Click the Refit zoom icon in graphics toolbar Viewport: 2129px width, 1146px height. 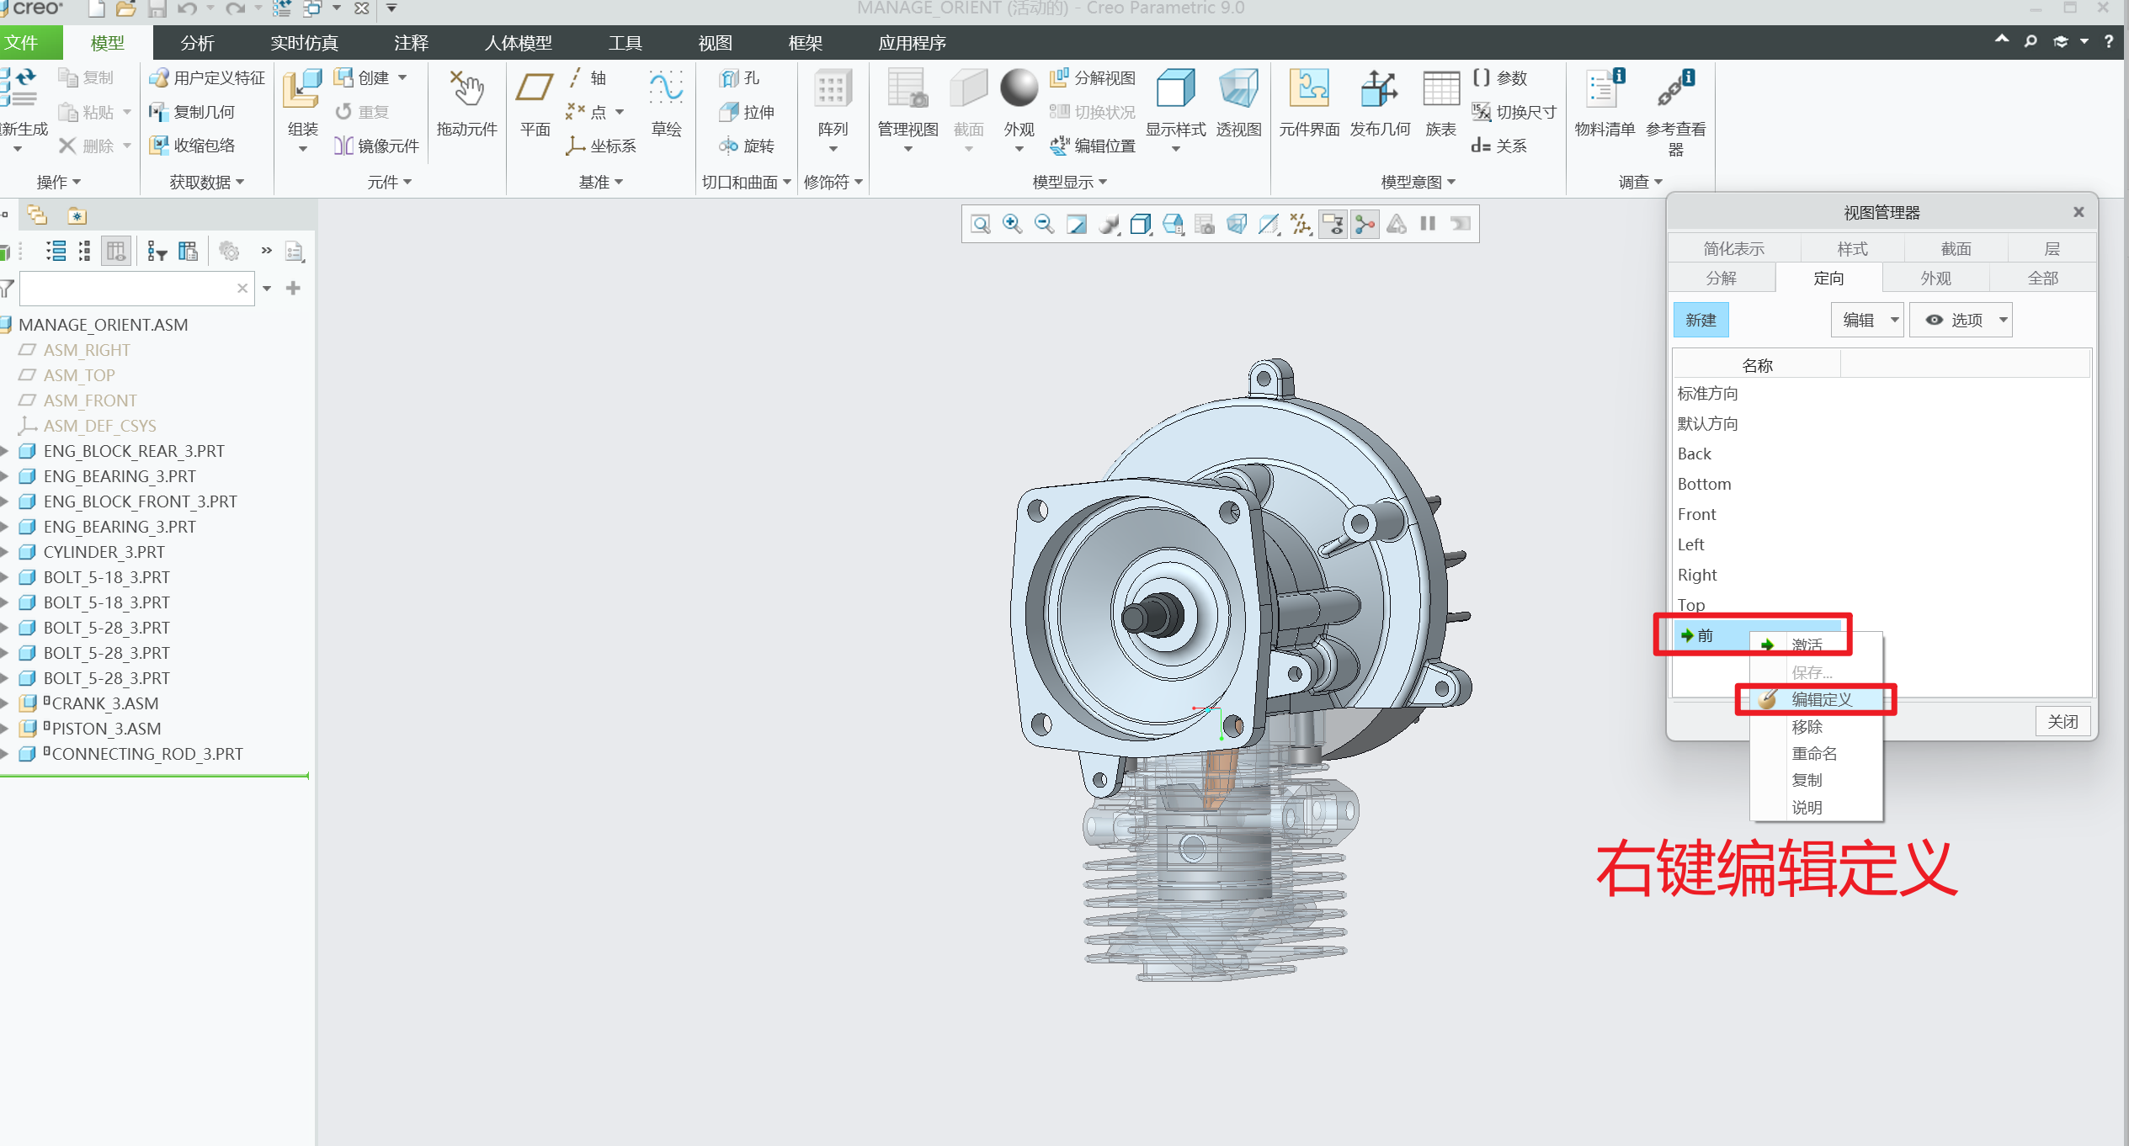click(x=980, y=224)
